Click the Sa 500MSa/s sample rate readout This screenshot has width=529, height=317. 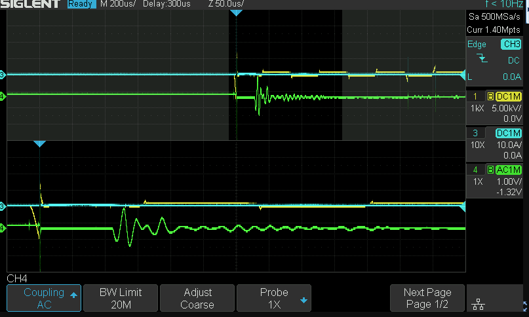(x=494, y=16)
